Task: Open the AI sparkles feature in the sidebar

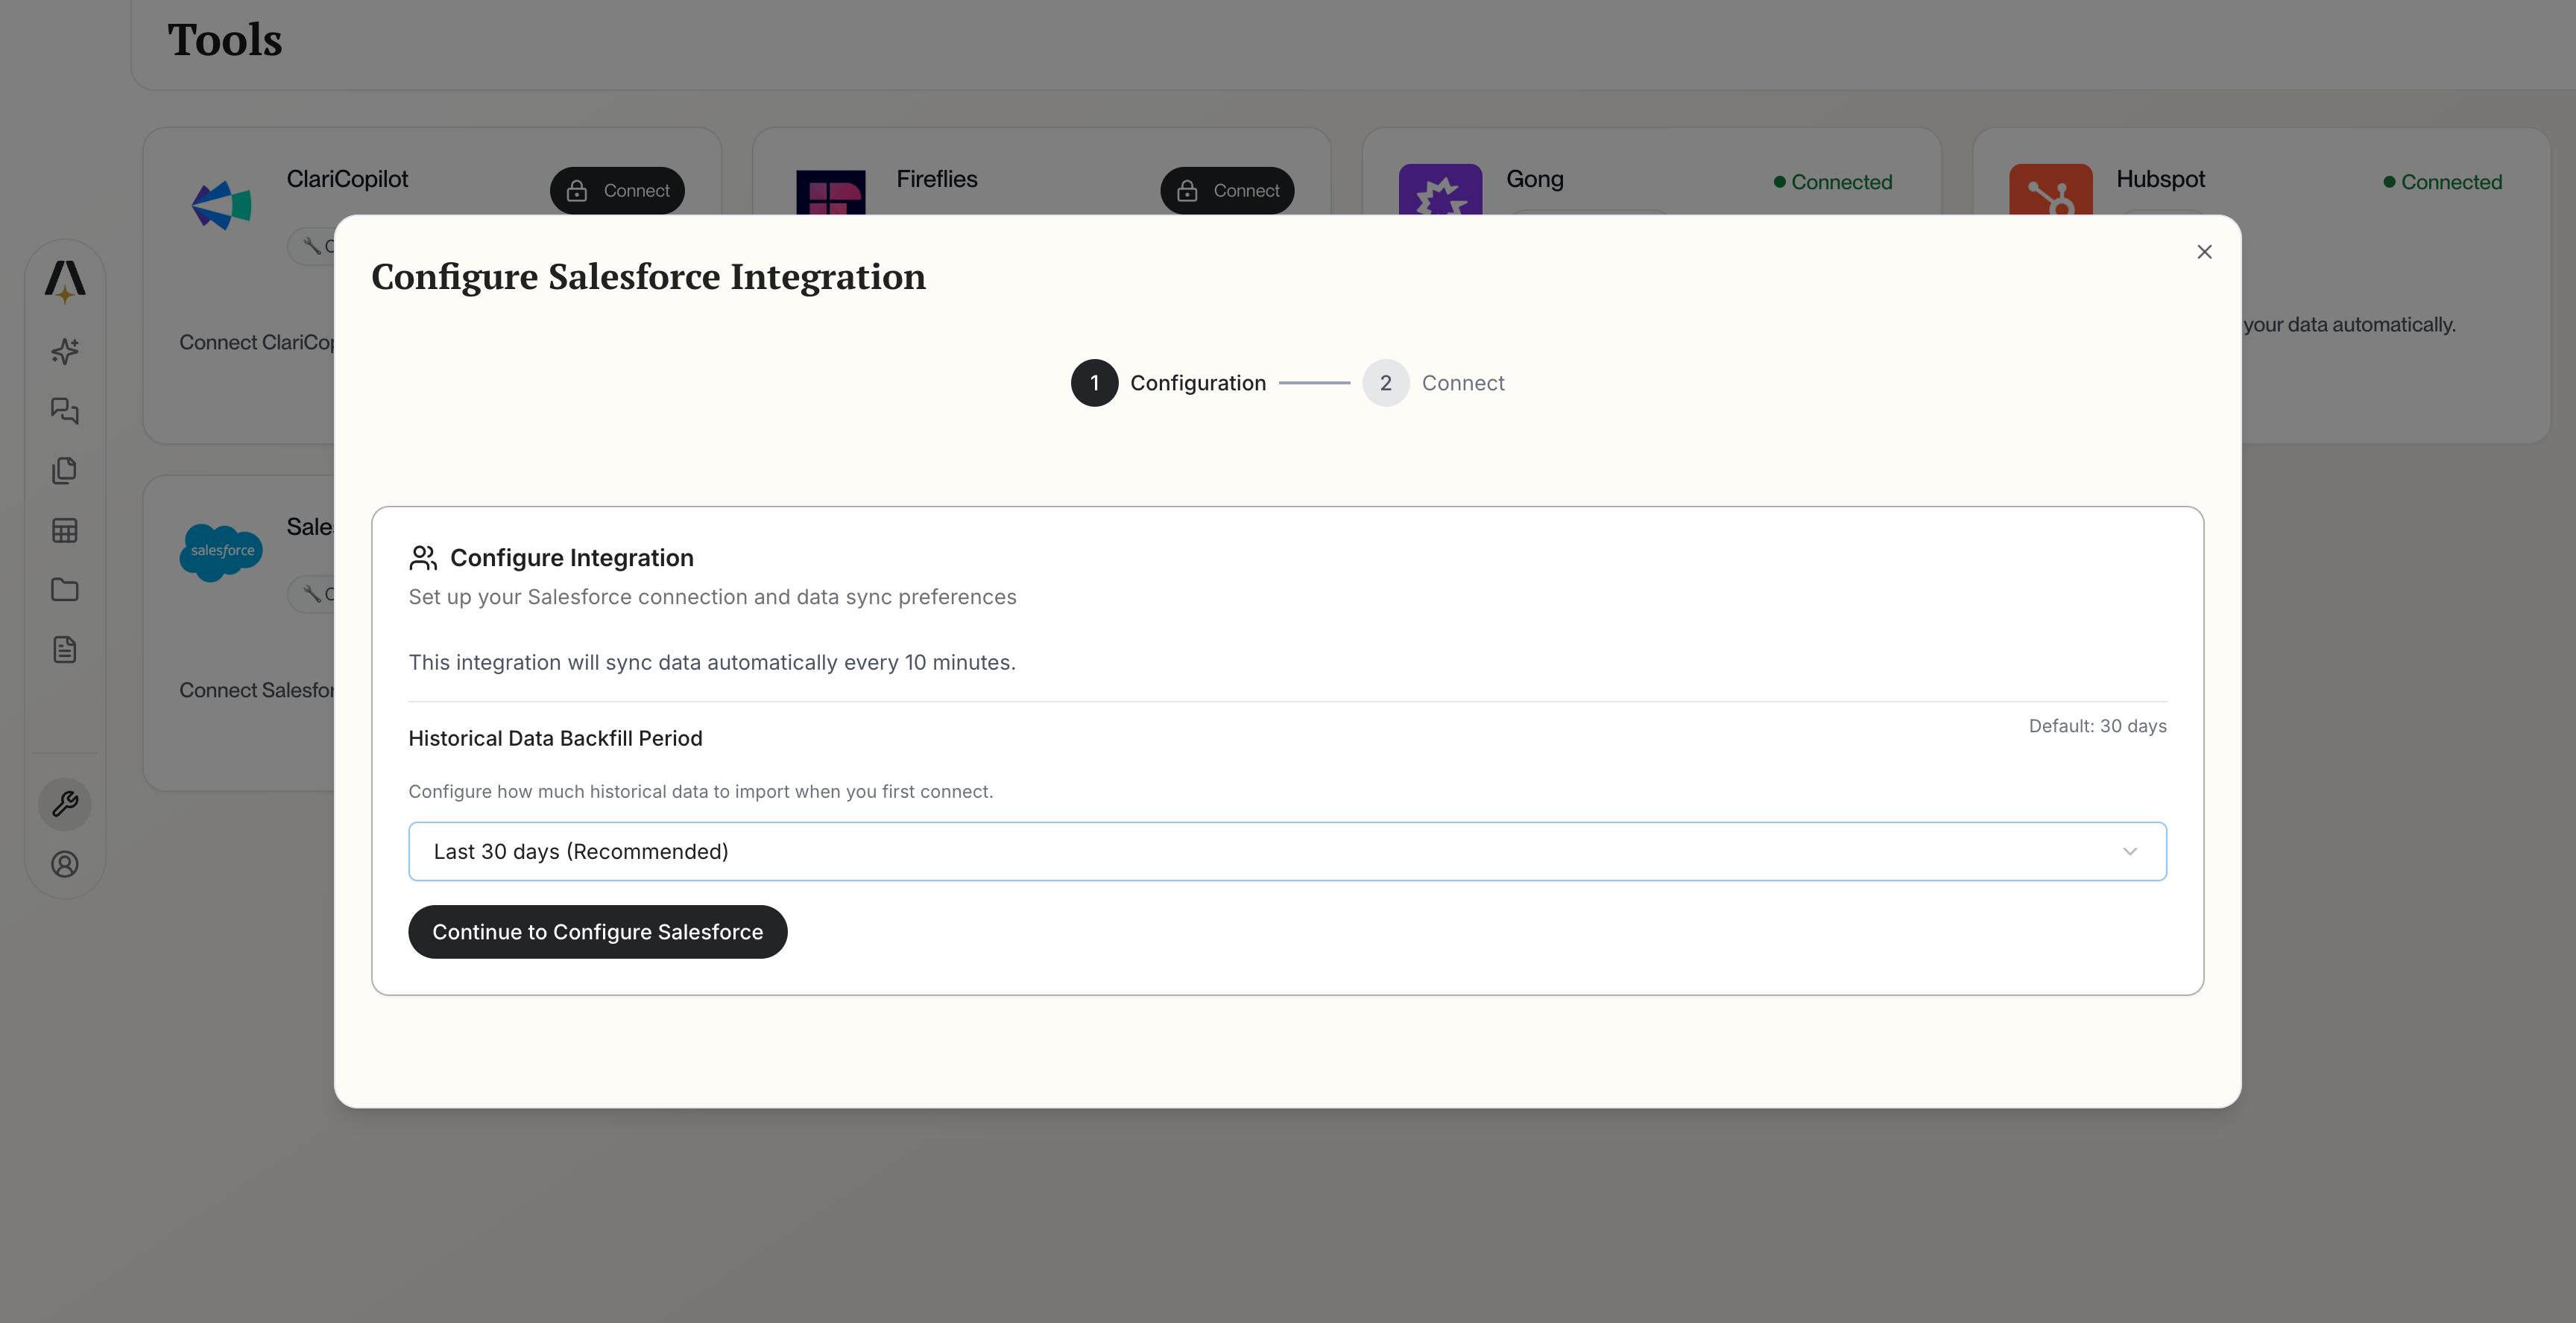Action: coord(64,351)
